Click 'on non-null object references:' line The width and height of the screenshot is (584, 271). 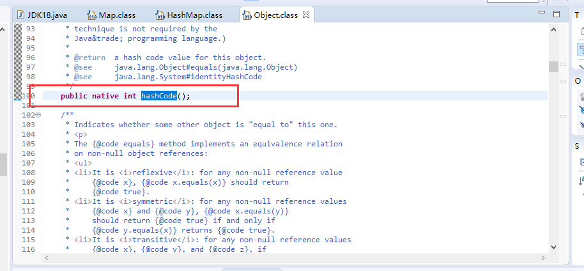[x=141, y=153]
